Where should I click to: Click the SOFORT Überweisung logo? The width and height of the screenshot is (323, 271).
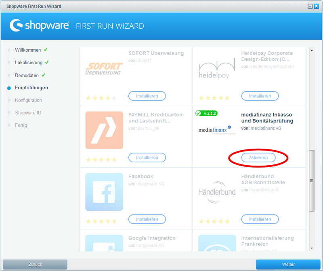point(104,69)
